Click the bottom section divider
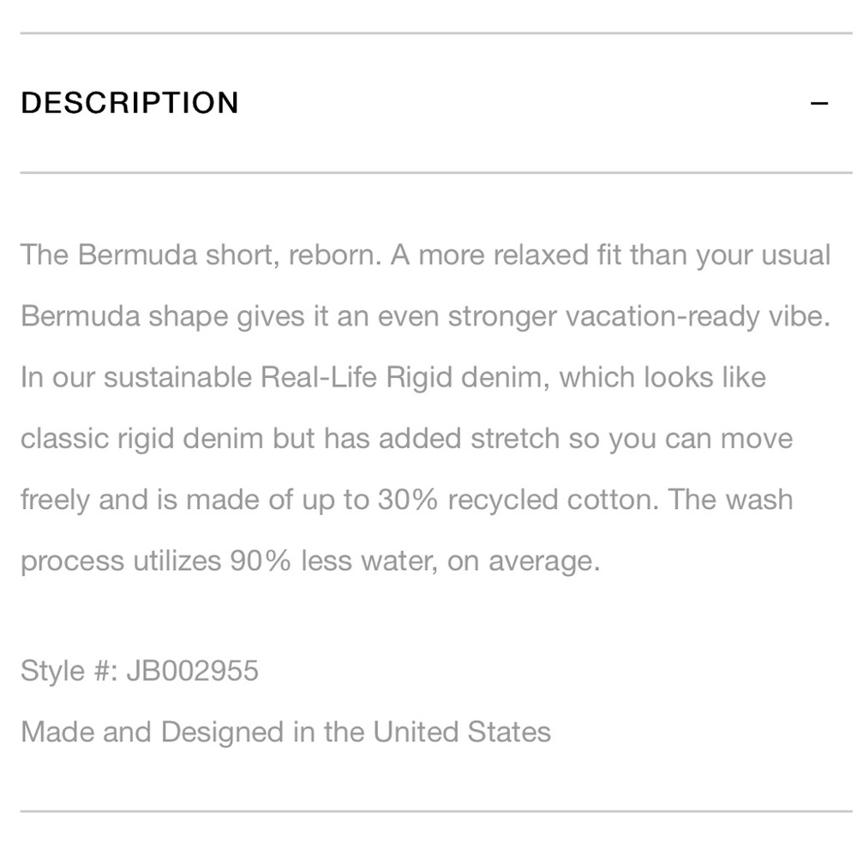857x857 pixels. [428, 806]
